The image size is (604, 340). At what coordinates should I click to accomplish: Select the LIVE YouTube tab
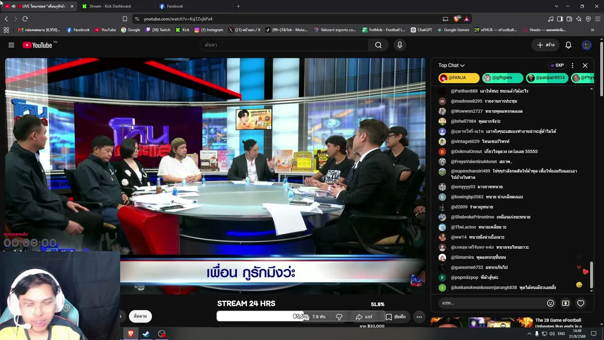[x=39, y=6]
